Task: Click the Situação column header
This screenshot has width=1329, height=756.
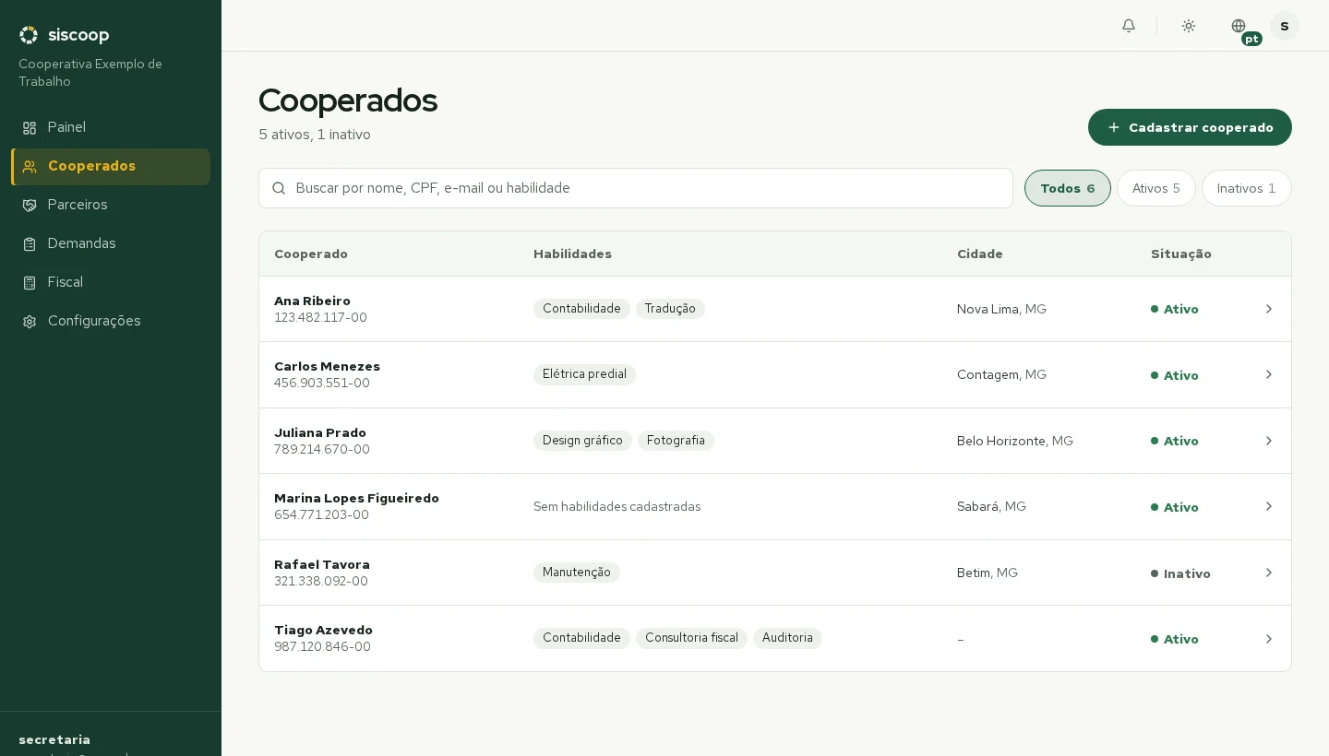Action: 1181,254
